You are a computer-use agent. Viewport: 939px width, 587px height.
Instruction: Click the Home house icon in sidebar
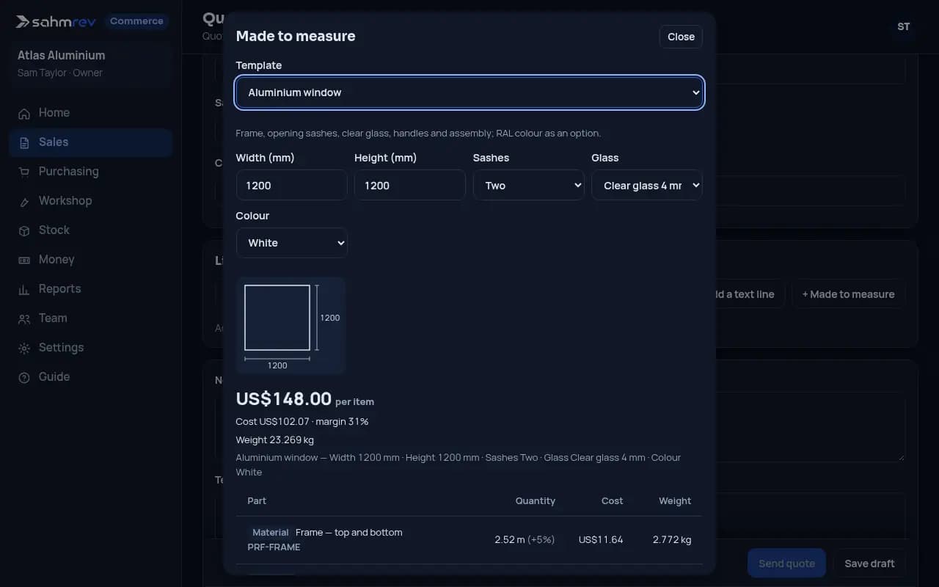(x=24, y=113)
